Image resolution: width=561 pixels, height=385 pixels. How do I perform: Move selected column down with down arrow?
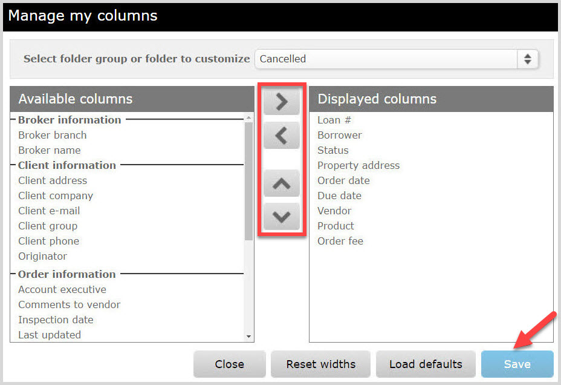pos(282,216)
